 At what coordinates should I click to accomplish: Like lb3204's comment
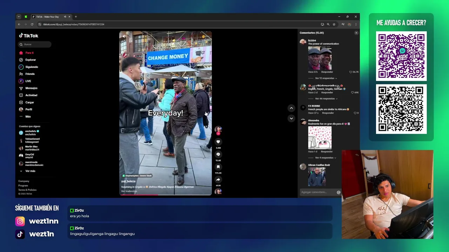coord(350,72)
